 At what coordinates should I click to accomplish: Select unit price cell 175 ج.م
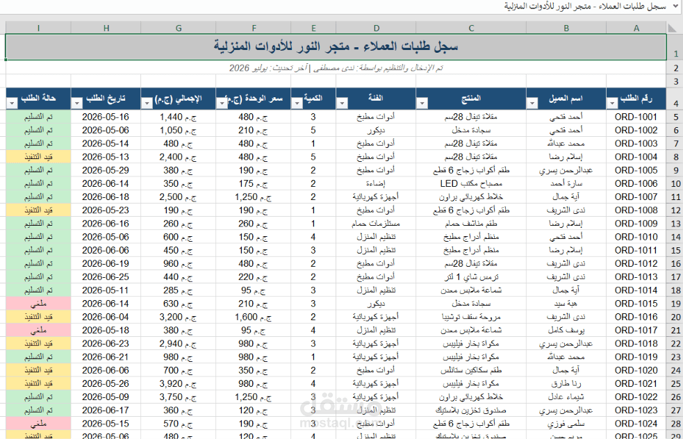coord(254,183)
